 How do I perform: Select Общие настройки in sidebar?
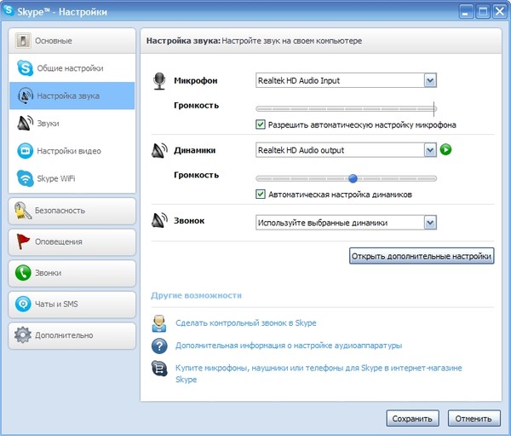coord(72,68)
